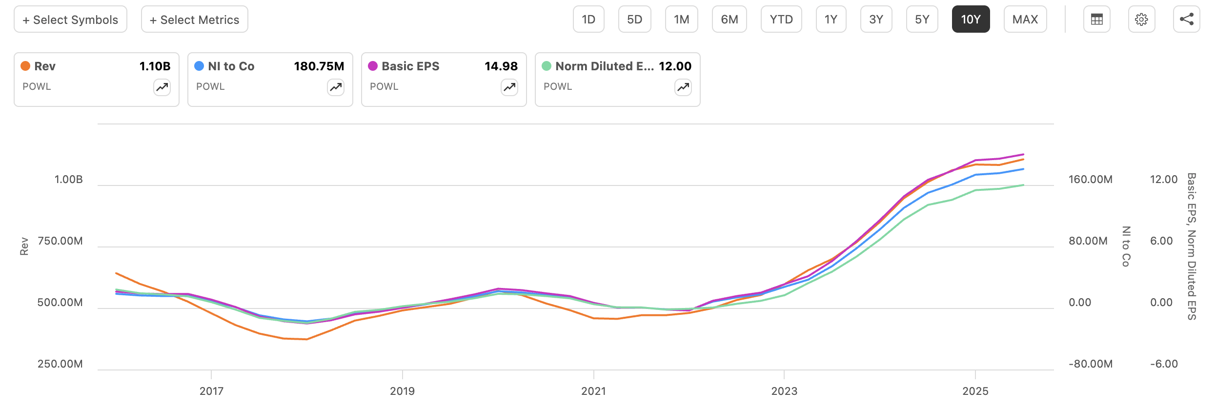Screen dimensions: 1216x410
Task: Click the Basic EPS trend icon
Action: click(x=509, y=87)
